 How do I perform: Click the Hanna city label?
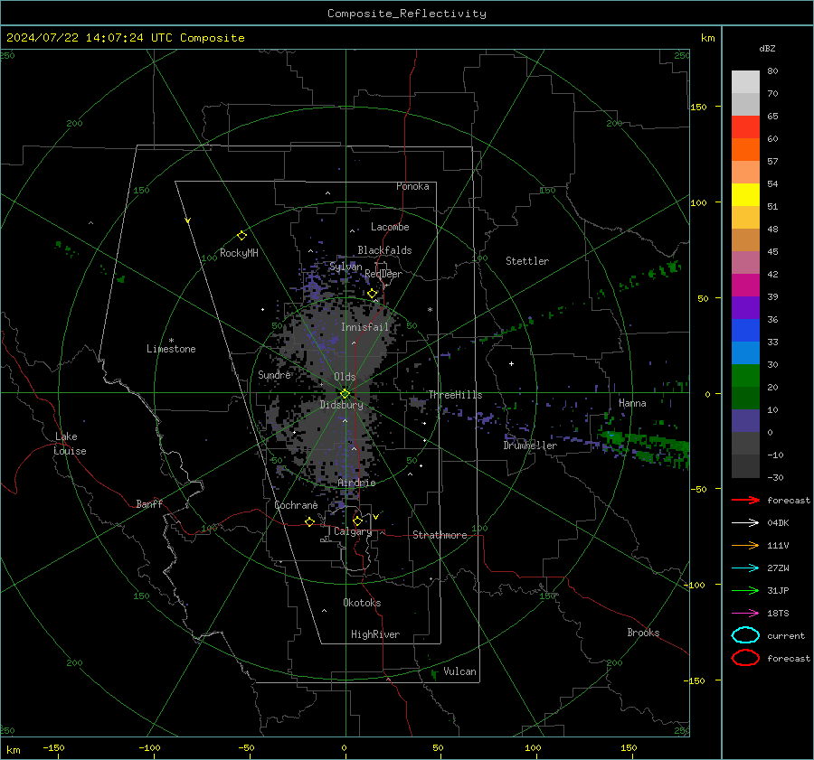click(x=632, y=403)
